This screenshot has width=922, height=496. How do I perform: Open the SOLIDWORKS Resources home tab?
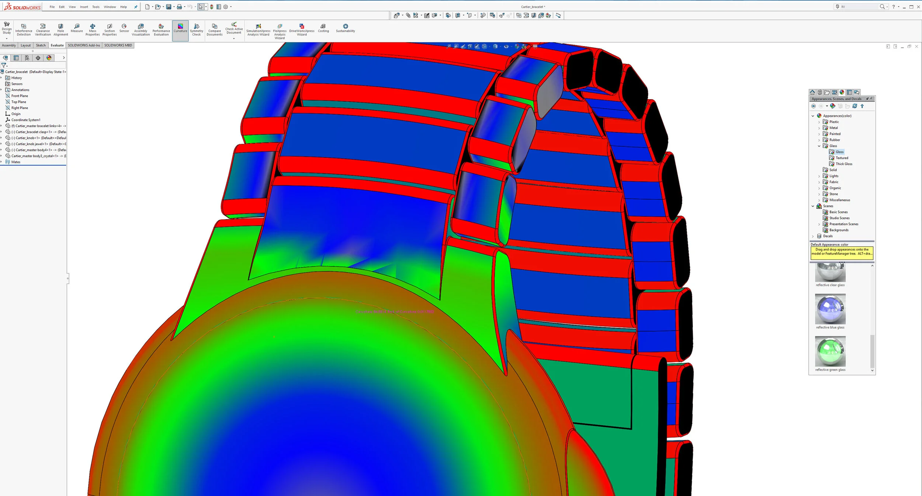pyautogui.click(x=812, y=92)
